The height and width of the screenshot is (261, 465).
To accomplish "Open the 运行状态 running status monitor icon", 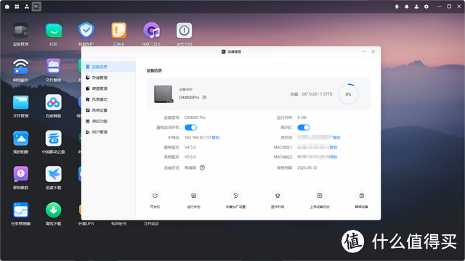I will [194, 196].
